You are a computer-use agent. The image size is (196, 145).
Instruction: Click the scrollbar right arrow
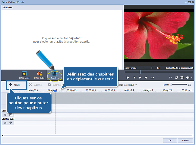click(x=193, y=136)
